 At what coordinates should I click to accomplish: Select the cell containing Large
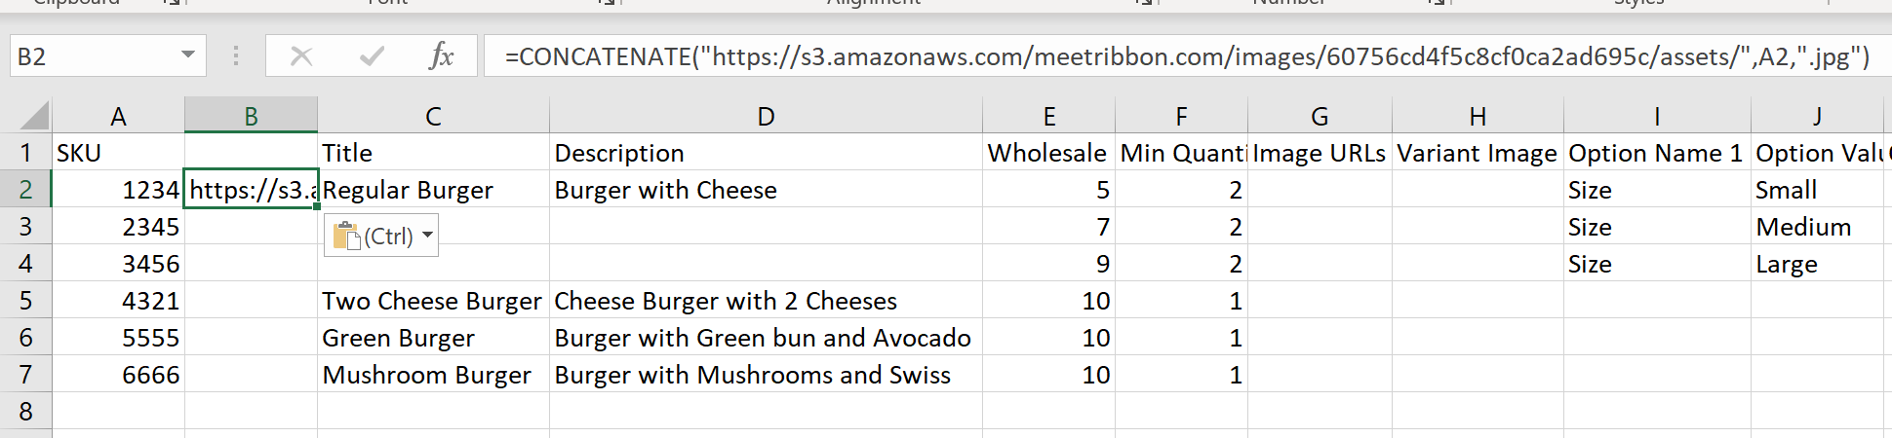click(x=1816, y=264)
